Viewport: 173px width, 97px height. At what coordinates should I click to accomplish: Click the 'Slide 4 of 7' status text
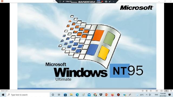pos(4,91)
